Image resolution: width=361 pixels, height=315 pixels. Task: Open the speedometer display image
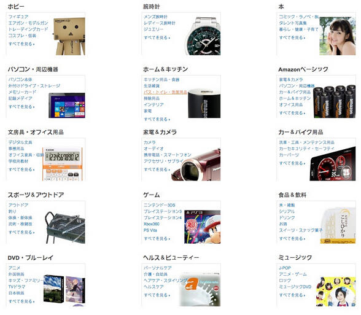point(333,163)
